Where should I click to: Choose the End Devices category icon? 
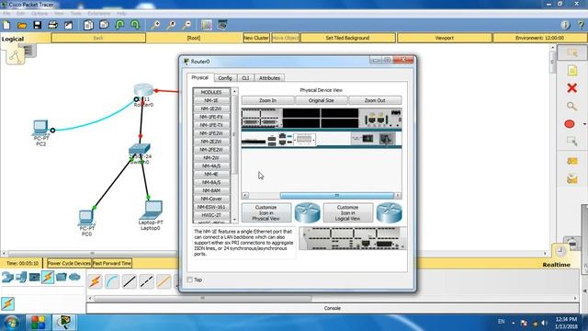click(21, 278)
